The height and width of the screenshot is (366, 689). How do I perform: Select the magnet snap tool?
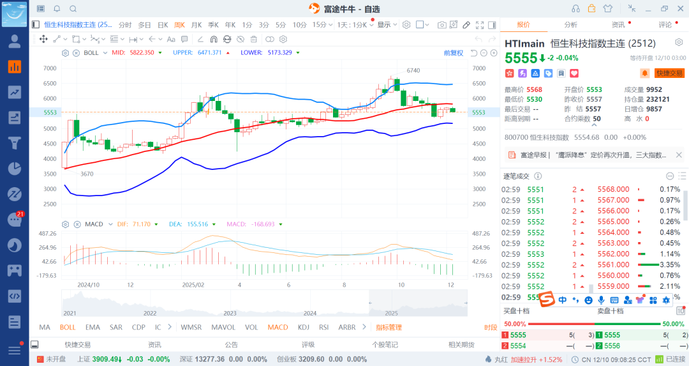pos(214,39)
